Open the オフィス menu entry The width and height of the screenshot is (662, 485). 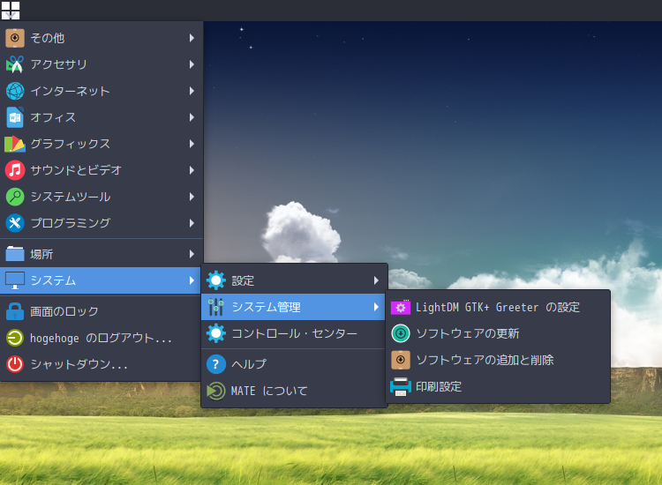coord(102,117)
